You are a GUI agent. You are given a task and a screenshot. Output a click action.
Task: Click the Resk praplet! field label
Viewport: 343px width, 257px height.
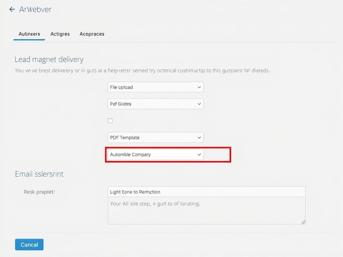(x=39, y=192)
